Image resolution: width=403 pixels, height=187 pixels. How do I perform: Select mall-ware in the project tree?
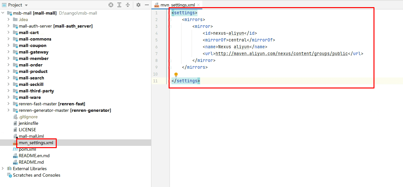tap(30, 97)
